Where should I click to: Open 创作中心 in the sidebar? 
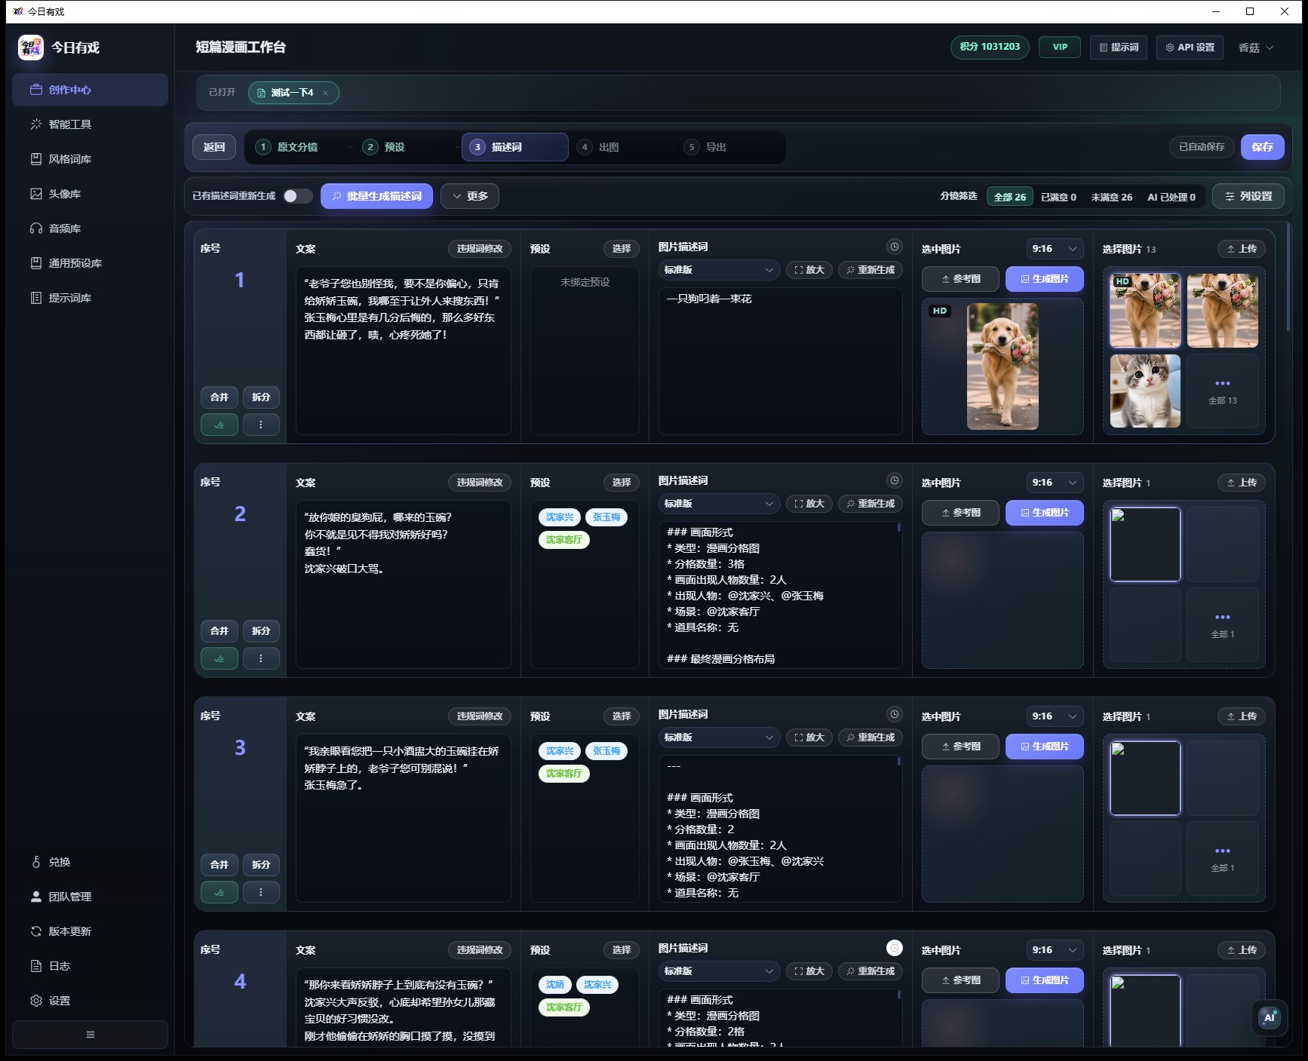(90, 90)
